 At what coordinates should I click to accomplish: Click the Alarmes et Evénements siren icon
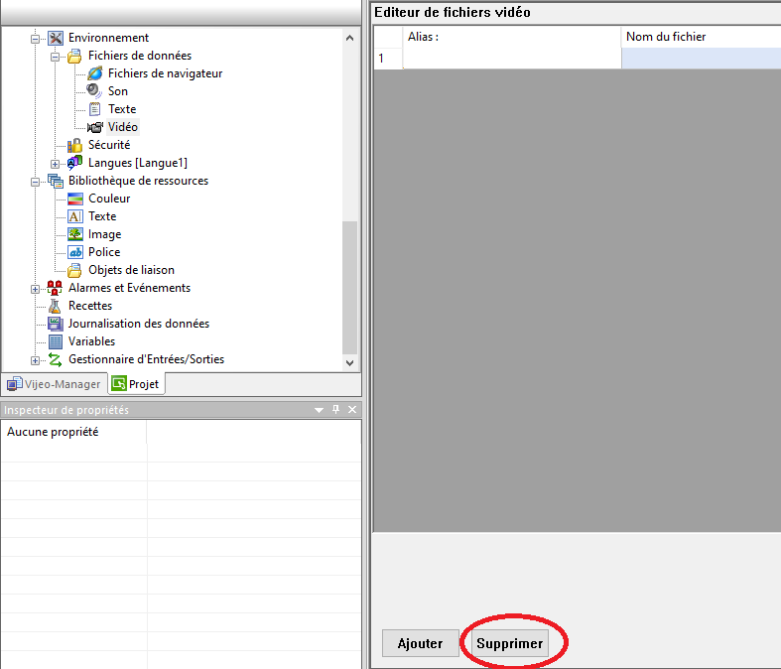55,288
